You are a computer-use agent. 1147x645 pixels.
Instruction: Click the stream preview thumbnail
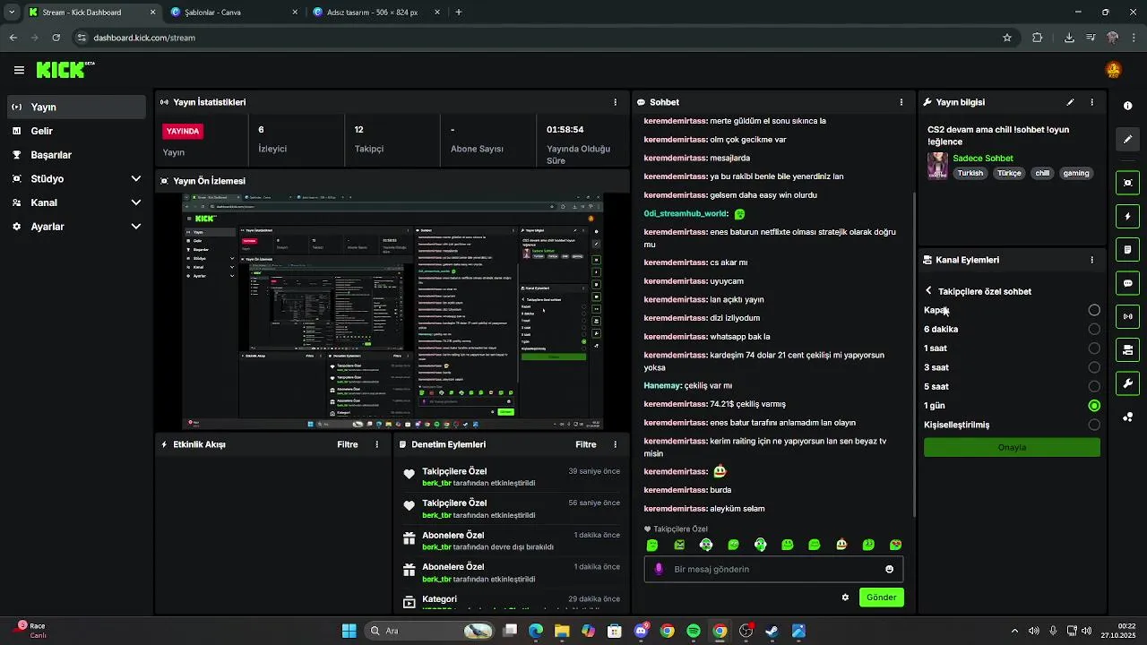click(392, 311)
